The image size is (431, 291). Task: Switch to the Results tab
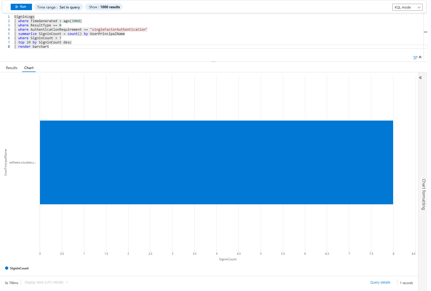click(12, 68)
